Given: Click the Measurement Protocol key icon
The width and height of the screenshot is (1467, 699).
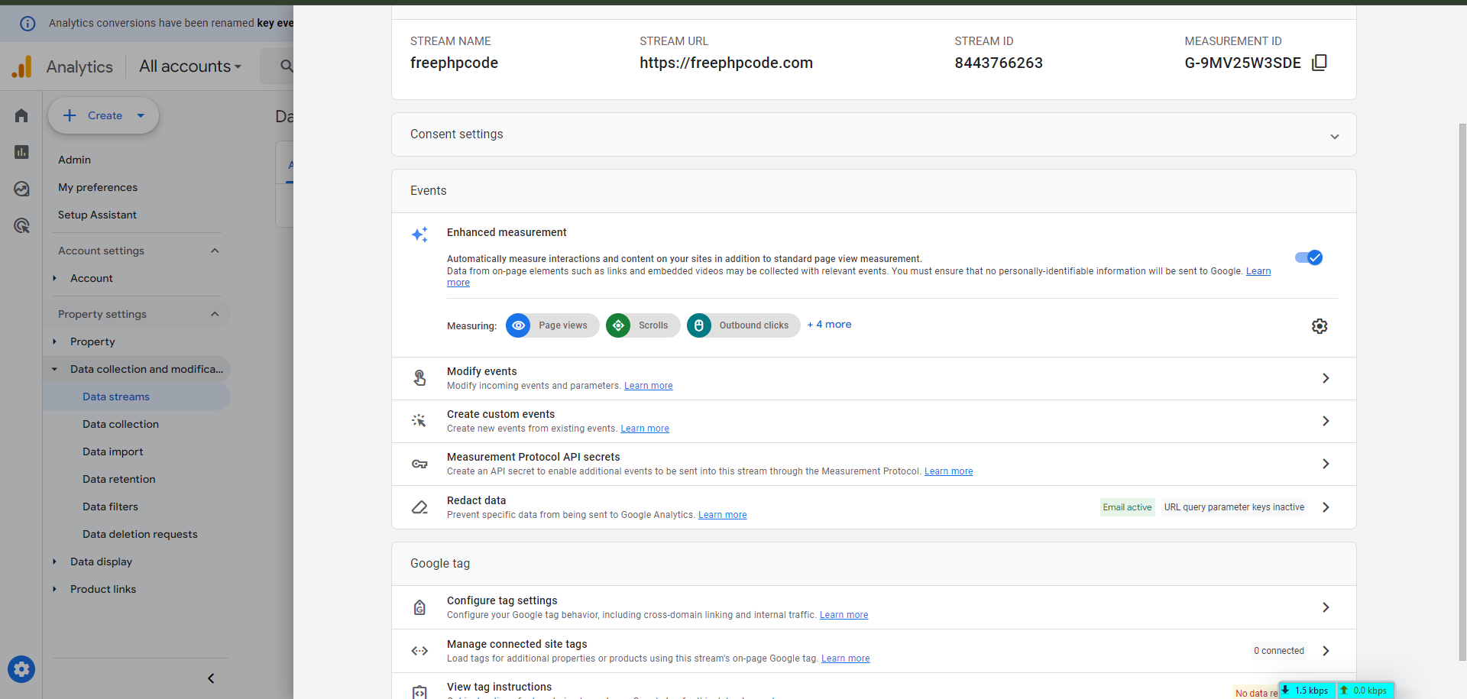Looking at the screenshot, I should point(419,464).
